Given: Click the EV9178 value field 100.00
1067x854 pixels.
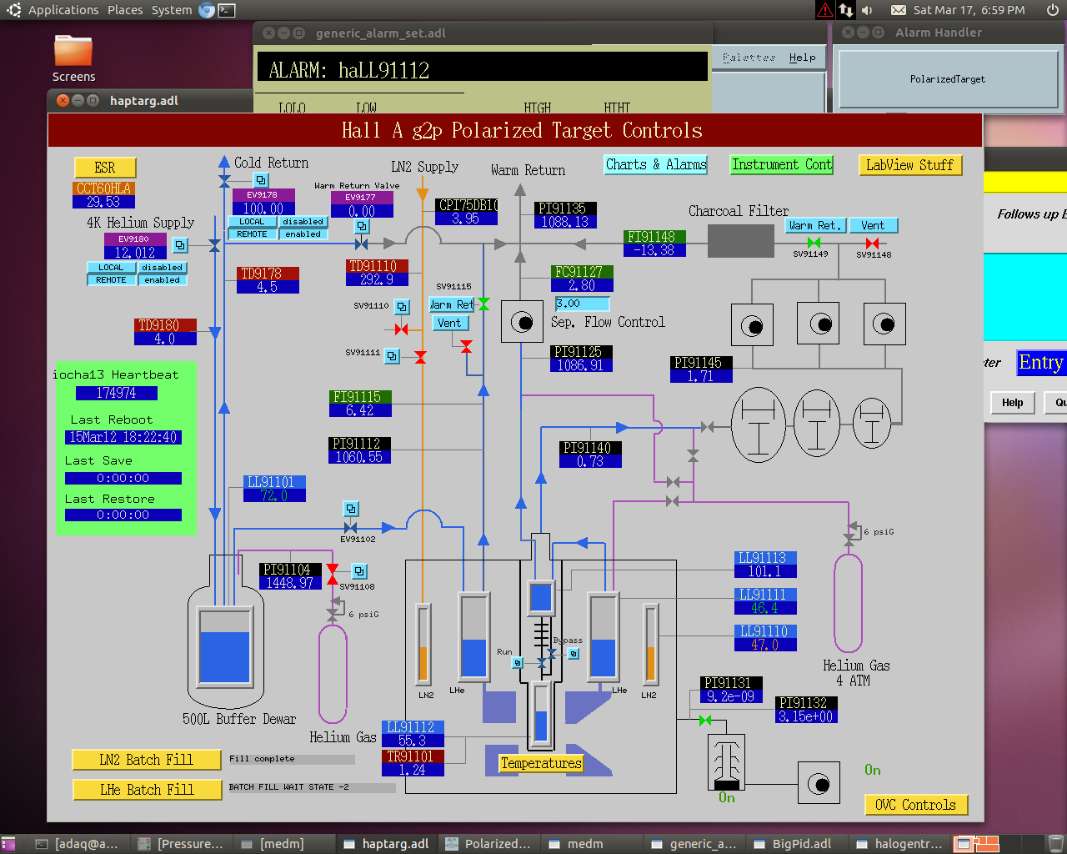Looking at the screenshot, I should tap(263, 208).
